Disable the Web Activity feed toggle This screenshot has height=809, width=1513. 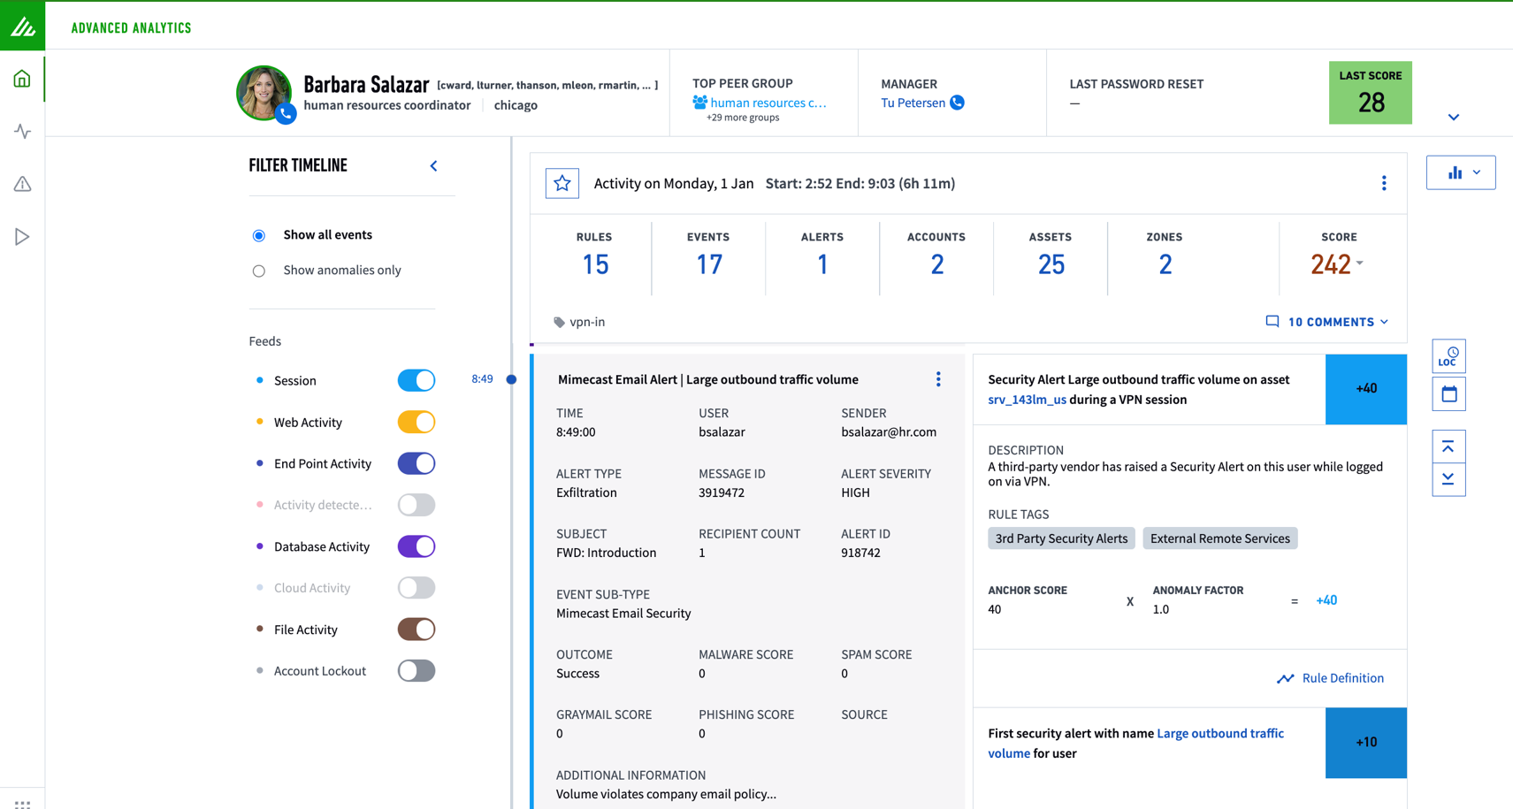click(x=416, y=423)
